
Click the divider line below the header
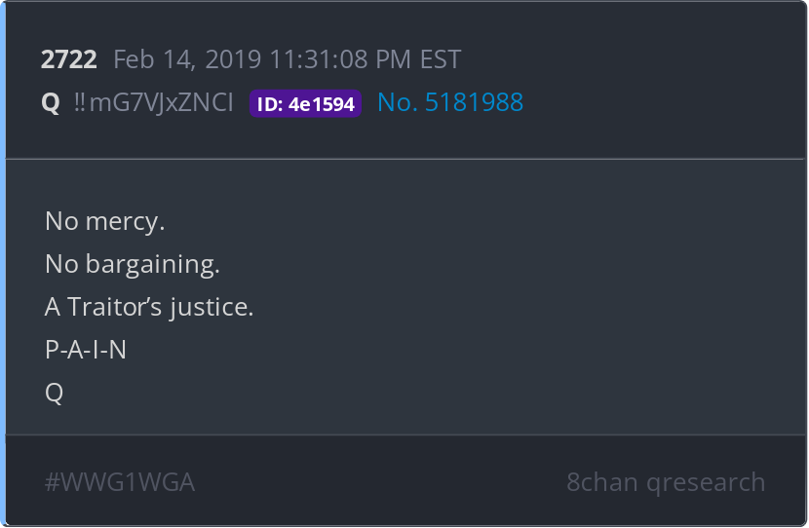[405, 160]
